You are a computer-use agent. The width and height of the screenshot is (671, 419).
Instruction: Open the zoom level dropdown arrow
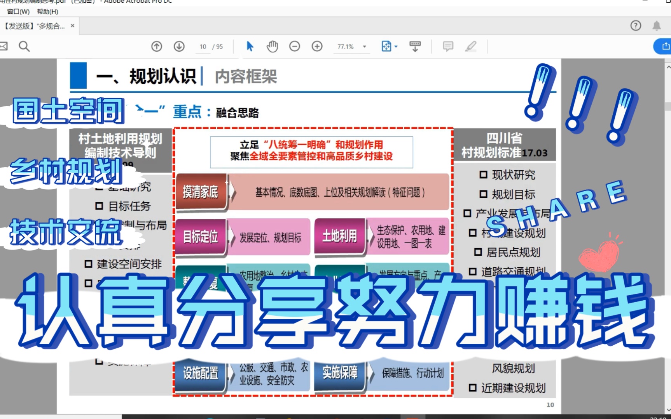(365, 47)
